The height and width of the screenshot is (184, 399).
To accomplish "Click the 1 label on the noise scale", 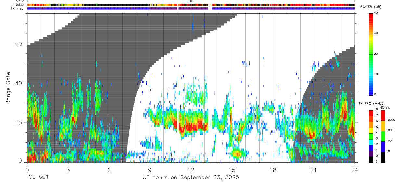I will pyautogui.click(x=387, y=161).
